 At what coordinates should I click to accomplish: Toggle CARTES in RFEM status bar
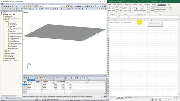44,100
